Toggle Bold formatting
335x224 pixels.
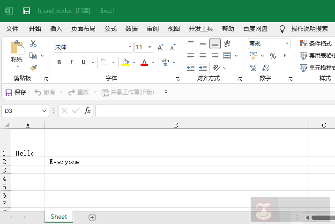pyautogui.click(x=59, y=62)
